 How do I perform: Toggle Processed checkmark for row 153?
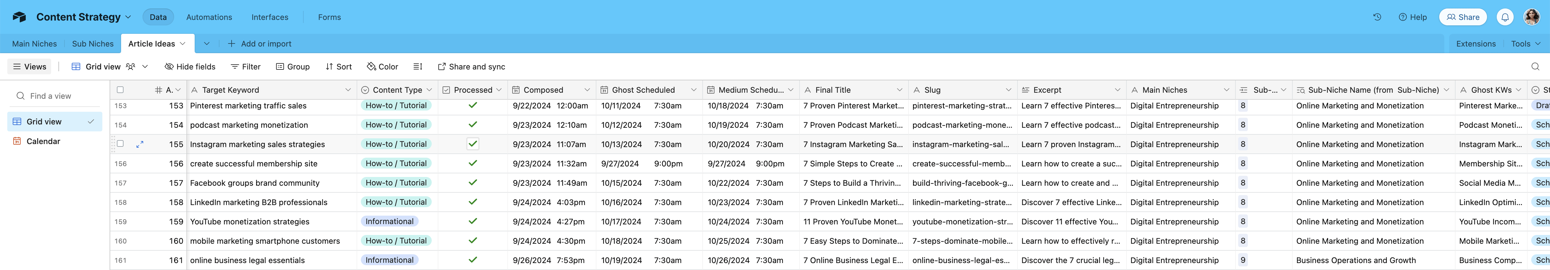[x=473, y=106]
